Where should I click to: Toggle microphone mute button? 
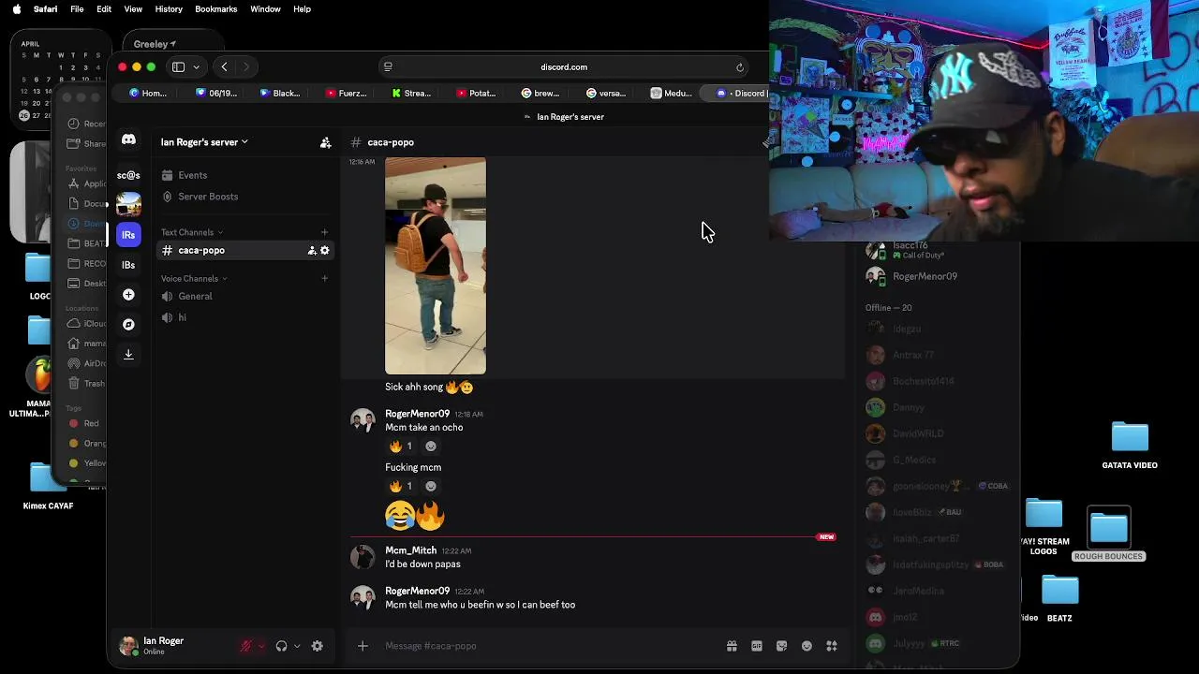(x=246, y=646)
